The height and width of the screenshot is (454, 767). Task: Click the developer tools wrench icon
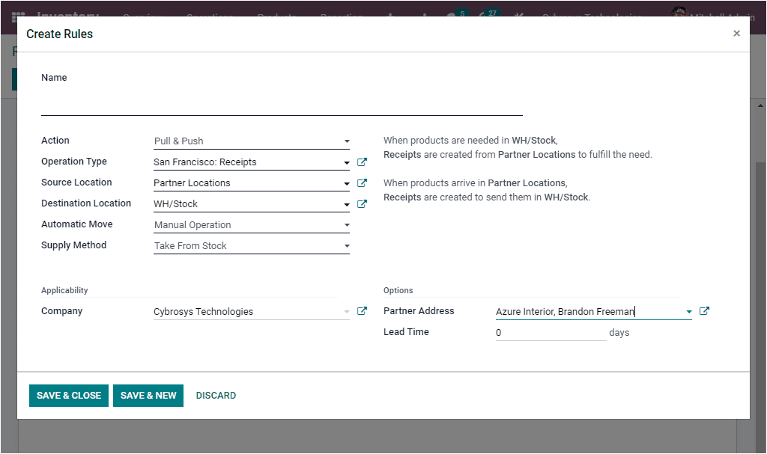tap(518, 13)
